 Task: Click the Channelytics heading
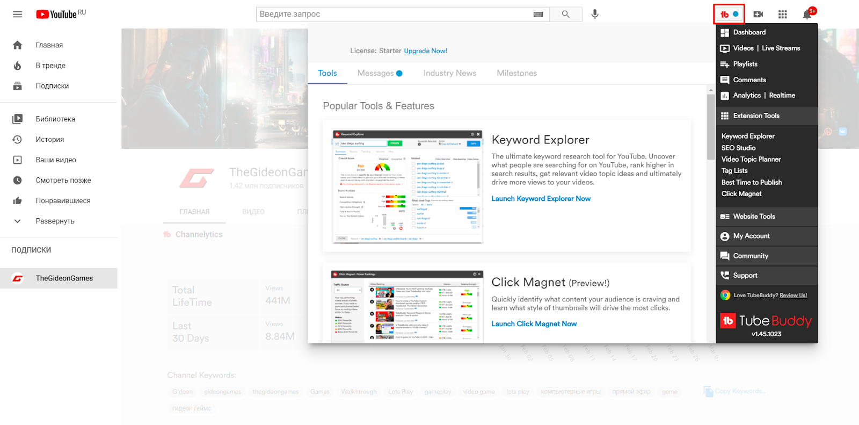[199, 234]
